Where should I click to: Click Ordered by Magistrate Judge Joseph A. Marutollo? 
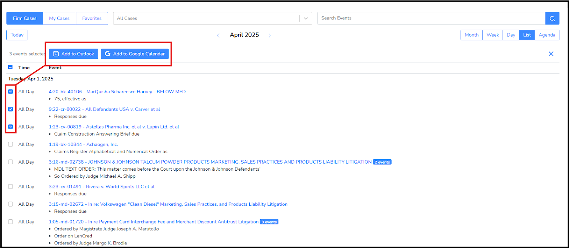[x=106, y=229]
